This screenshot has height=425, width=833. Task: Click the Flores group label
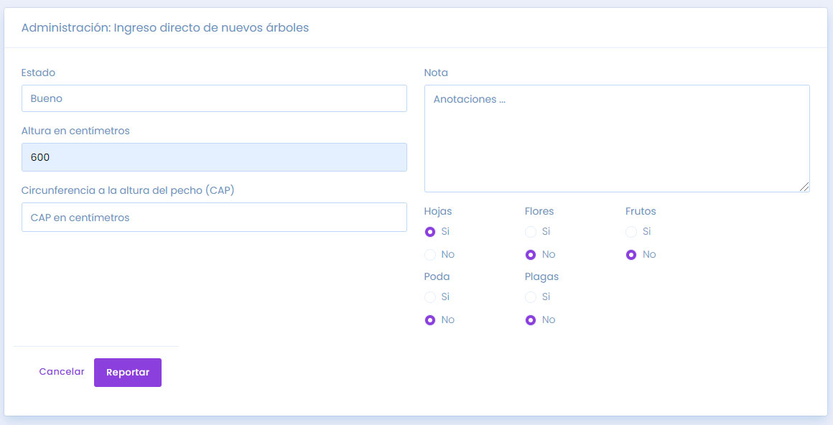click(539, 212)
